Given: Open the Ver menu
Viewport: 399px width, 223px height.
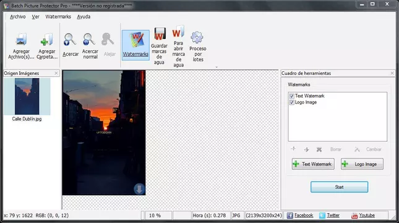Looking at the screenshot, I should (35, 17).
